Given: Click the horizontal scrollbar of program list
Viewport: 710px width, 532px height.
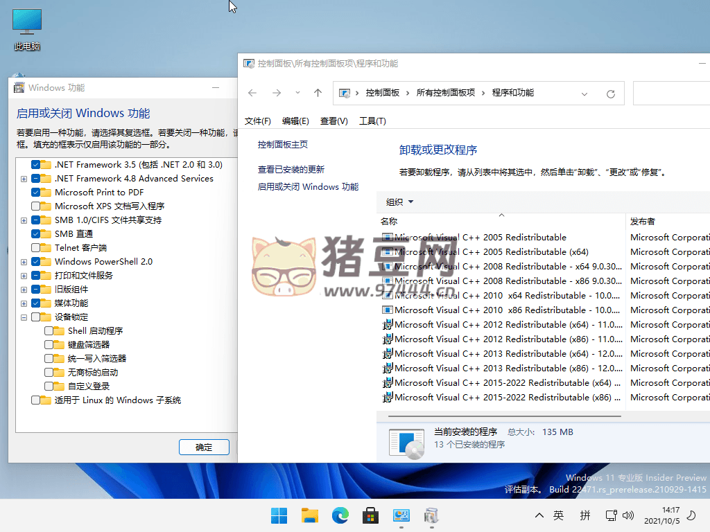Looking at the screenshot, I should click(x=505, y=416).
